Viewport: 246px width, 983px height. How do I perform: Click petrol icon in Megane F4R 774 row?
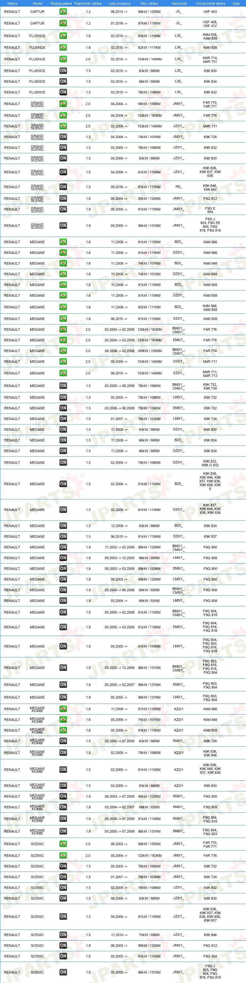coord(63,351)
